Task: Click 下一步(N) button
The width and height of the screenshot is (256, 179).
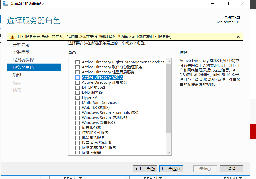Action: pos(171,169)
